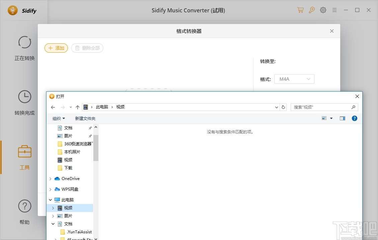Toggle the preview pane in the file dialog
Viewport: 378px width, 240px height.
[x=342, y=118]
